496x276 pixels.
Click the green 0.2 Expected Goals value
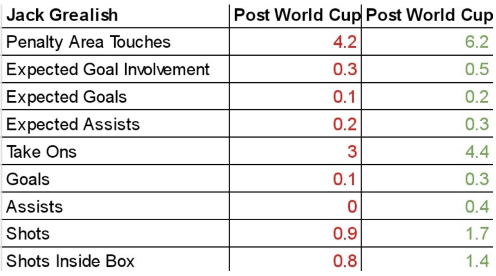tap(427, 96)
